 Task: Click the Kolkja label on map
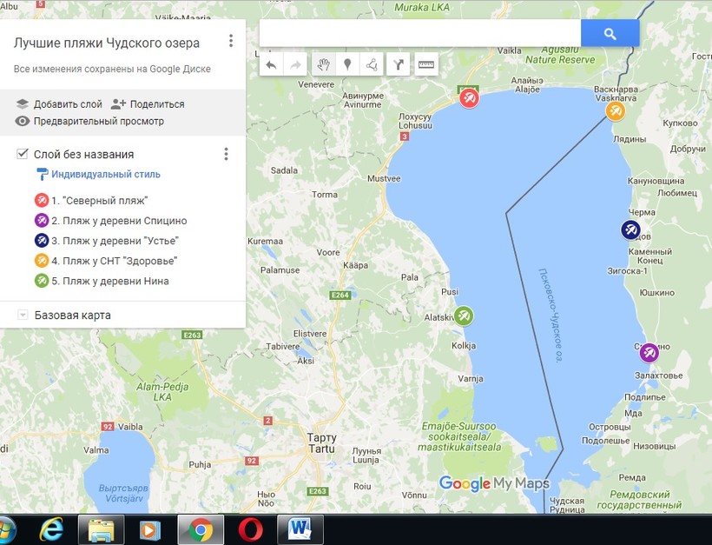[x=464, y=346]
